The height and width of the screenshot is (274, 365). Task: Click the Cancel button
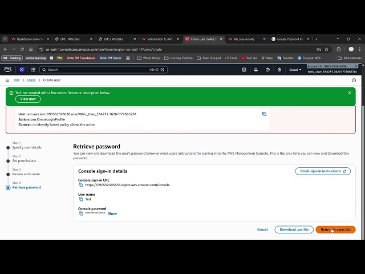coord(262,229)
